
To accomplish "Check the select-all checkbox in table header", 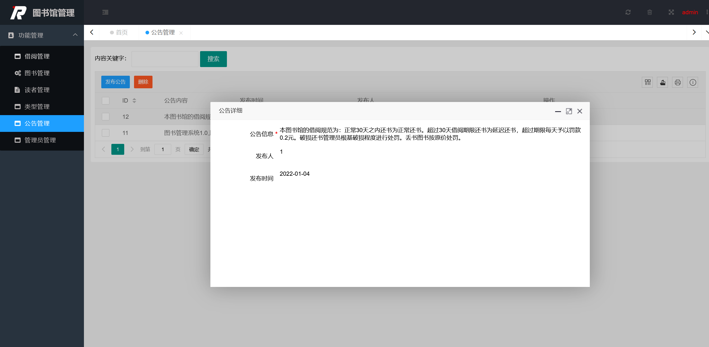I will 105,101.
